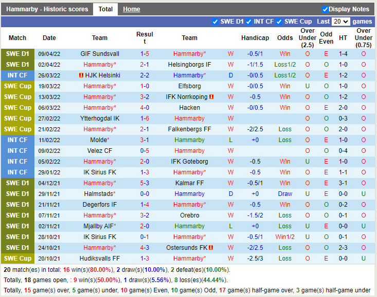Click the Handicap column header

point(255,38)
